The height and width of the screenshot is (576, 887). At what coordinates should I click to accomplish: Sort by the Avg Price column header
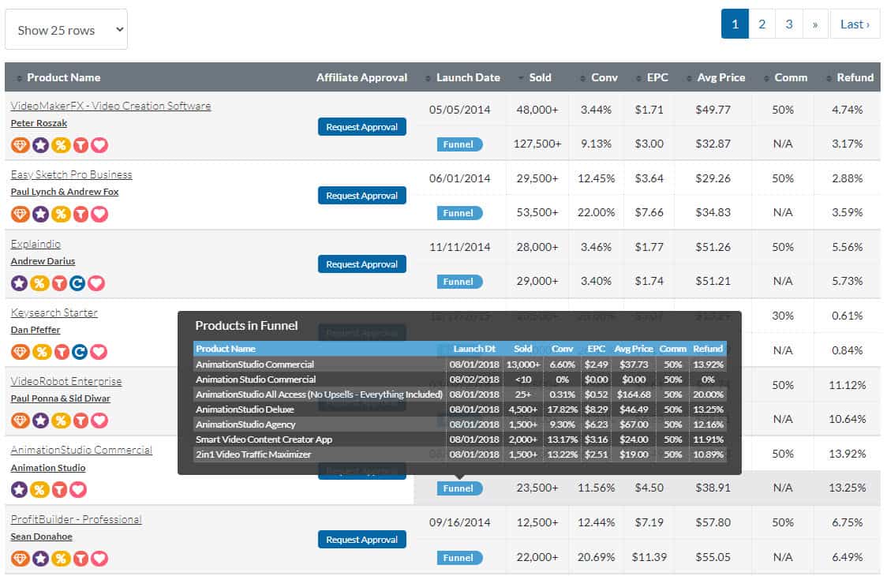[x=720, y=77]
